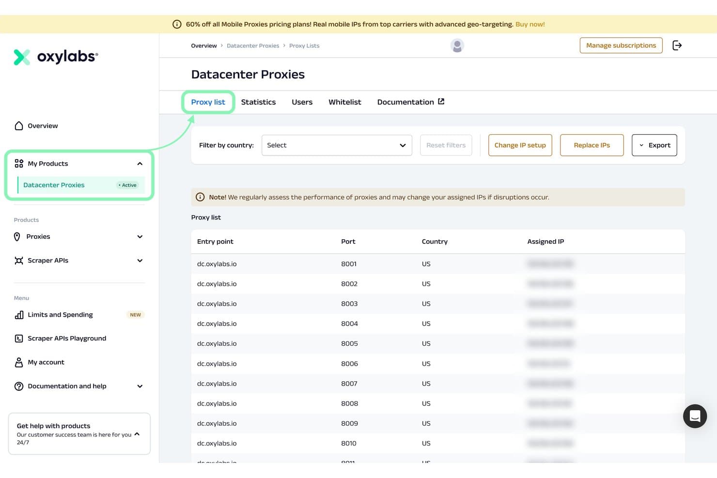Click port 8005 cell
The height and width of the screenshot is (478, 717).
349,343
